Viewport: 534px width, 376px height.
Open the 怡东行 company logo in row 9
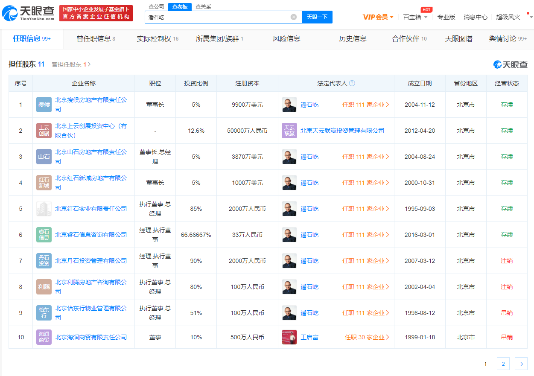coord(44,313)
